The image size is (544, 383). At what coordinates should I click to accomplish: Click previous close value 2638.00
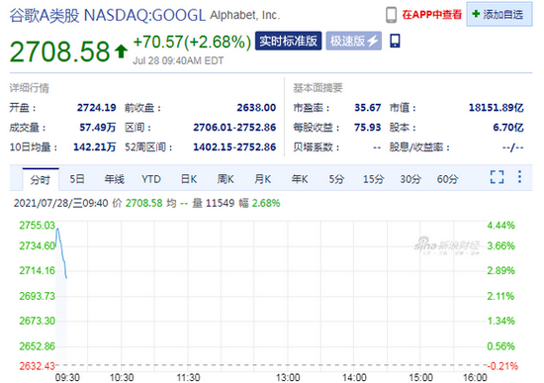pos(256,108)
